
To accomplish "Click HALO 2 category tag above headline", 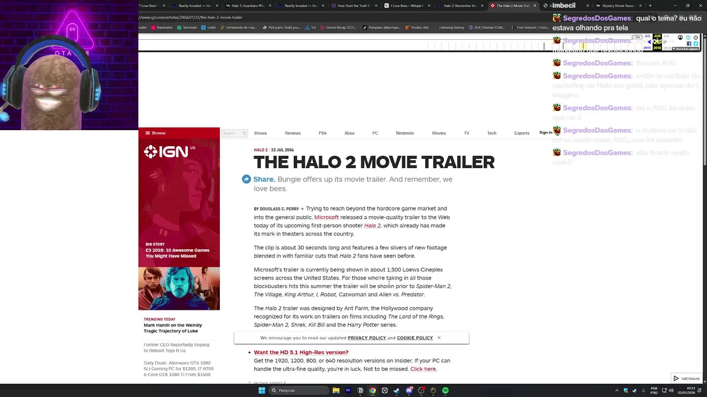I will pyautogui.click(x=261, y=150).
